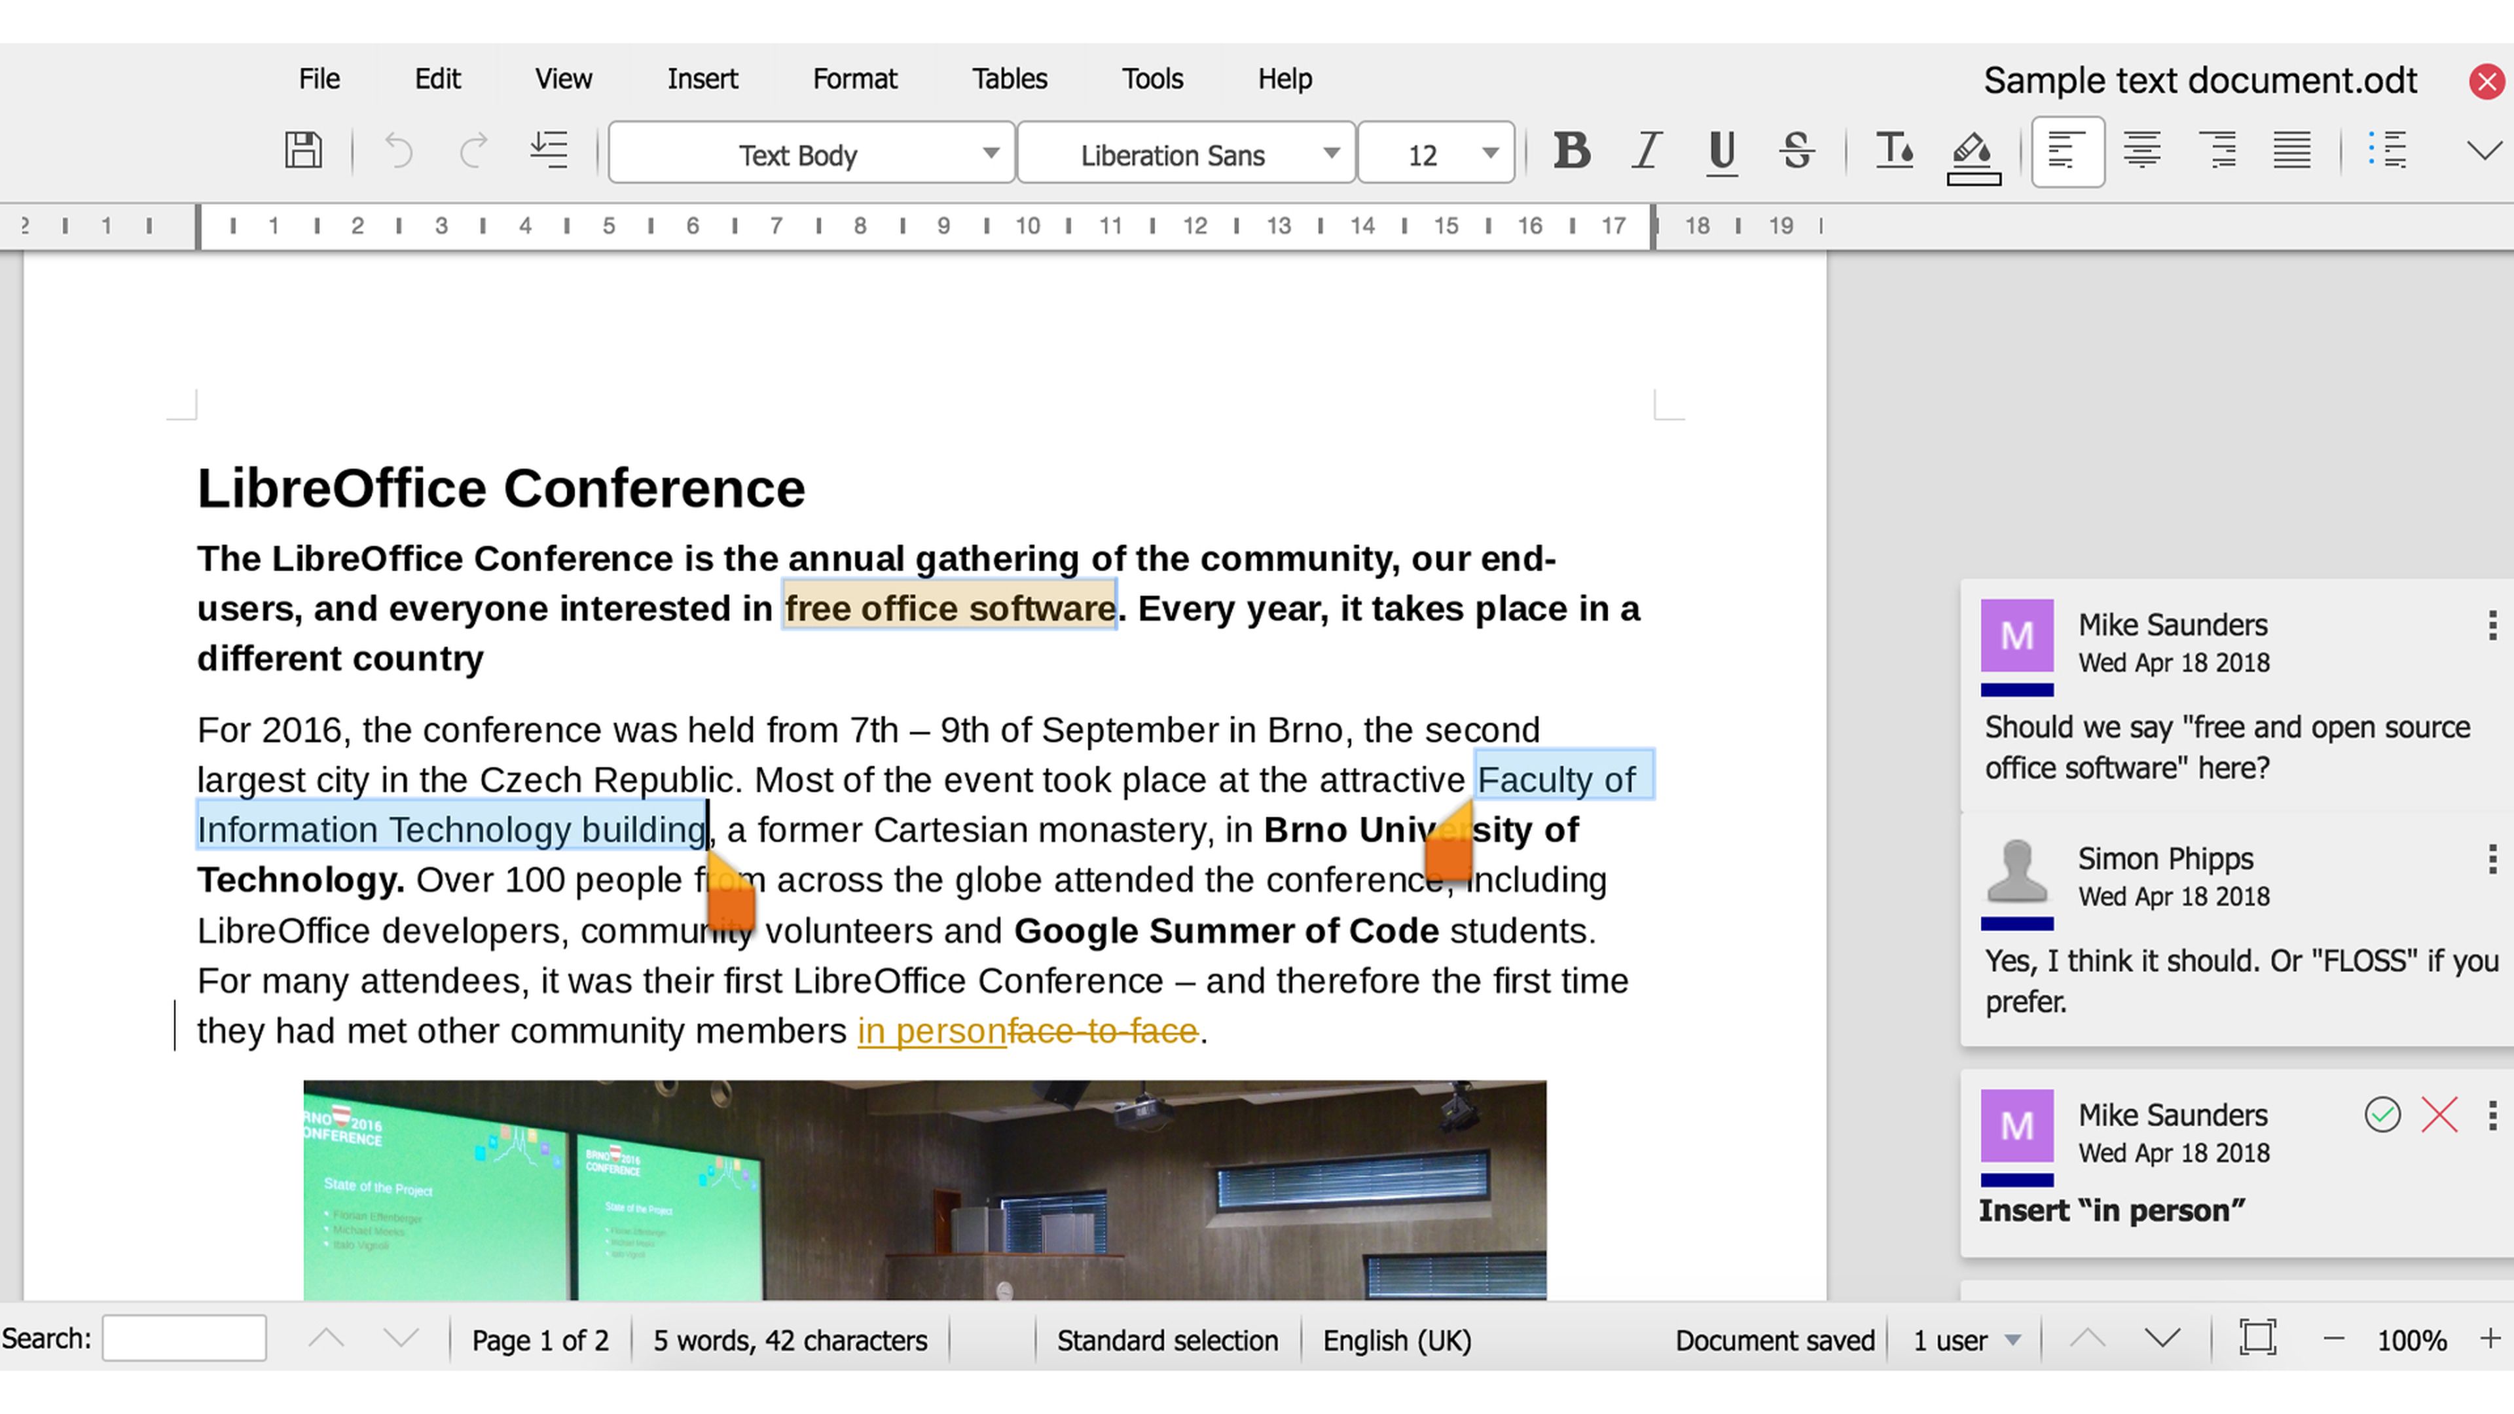
Task: Open the Text Body paragraph style dropdown
Action: (990, 153)
